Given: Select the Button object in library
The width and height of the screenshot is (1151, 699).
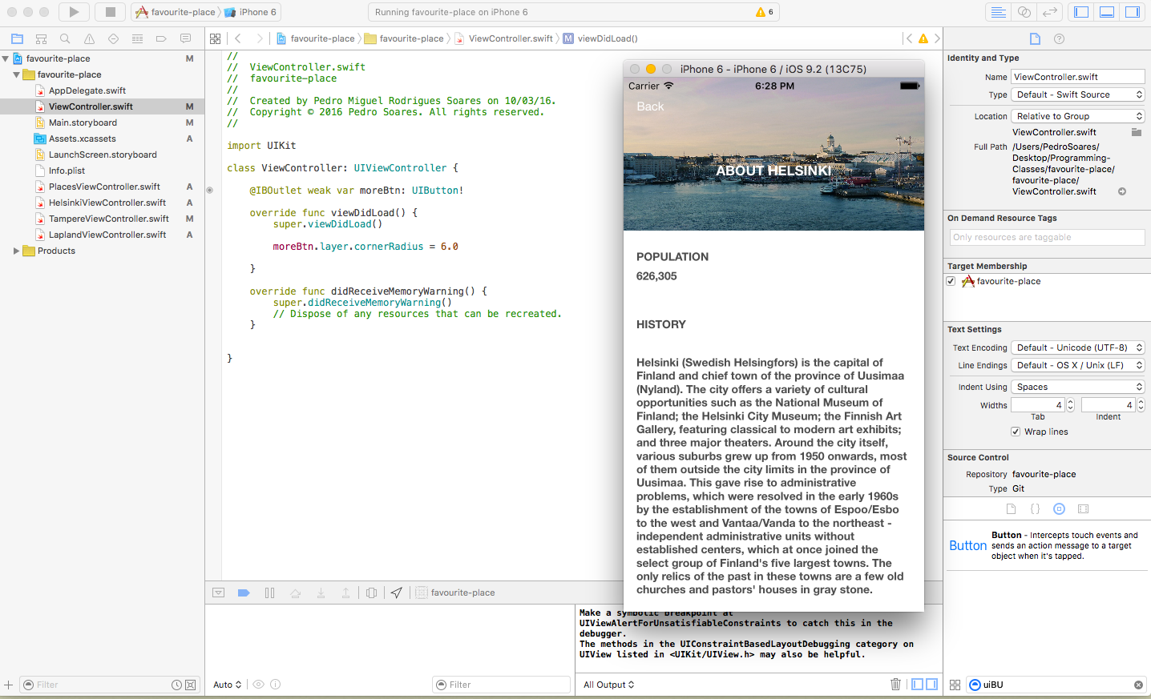Looking at the screenshot, I should point(1047,545).
